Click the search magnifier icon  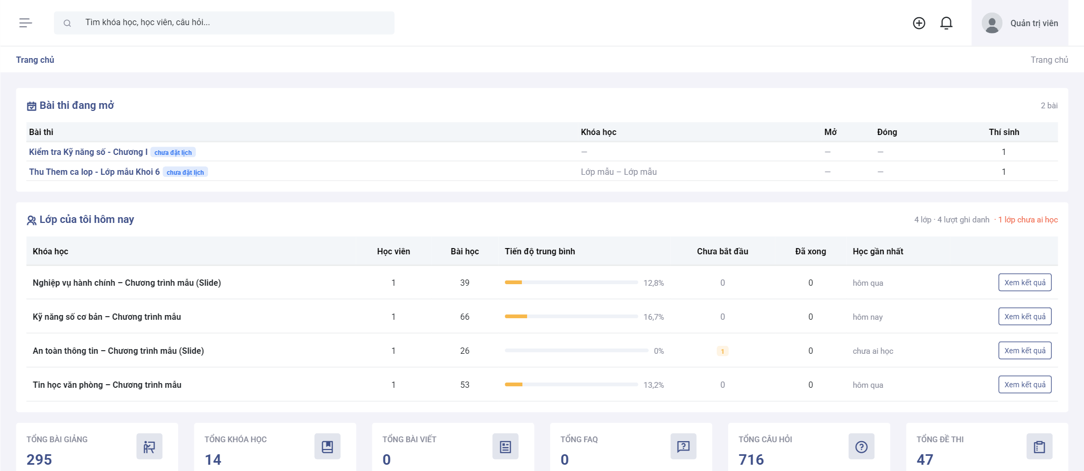[67, 23]
